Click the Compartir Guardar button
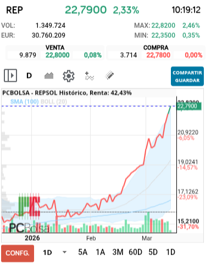This screenshot has width=211, height=265. click(187, 76)
